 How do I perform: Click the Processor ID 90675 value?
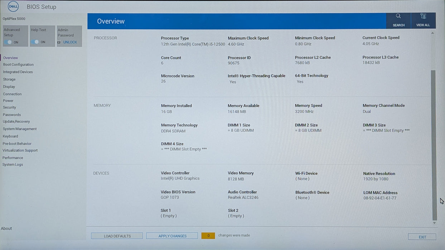click(233, 63)
